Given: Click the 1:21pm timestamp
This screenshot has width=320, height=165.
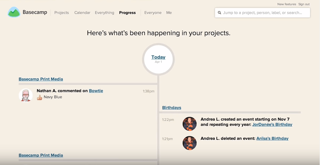Looking at the screenshot, I should click(167, 139).
